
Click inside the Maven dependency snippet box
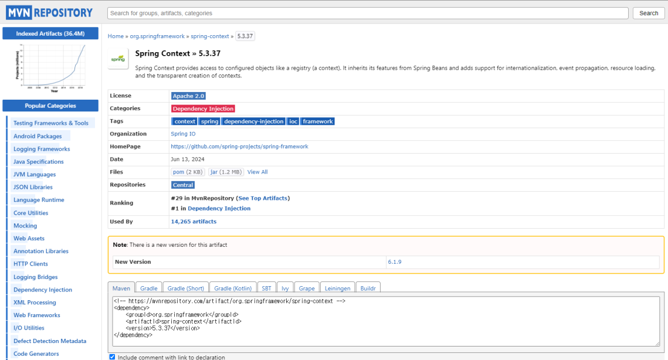pos(386,321)
